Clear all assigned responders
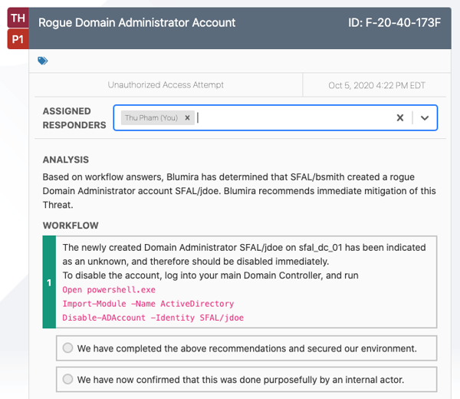460x399 pixels. point(399,118)
